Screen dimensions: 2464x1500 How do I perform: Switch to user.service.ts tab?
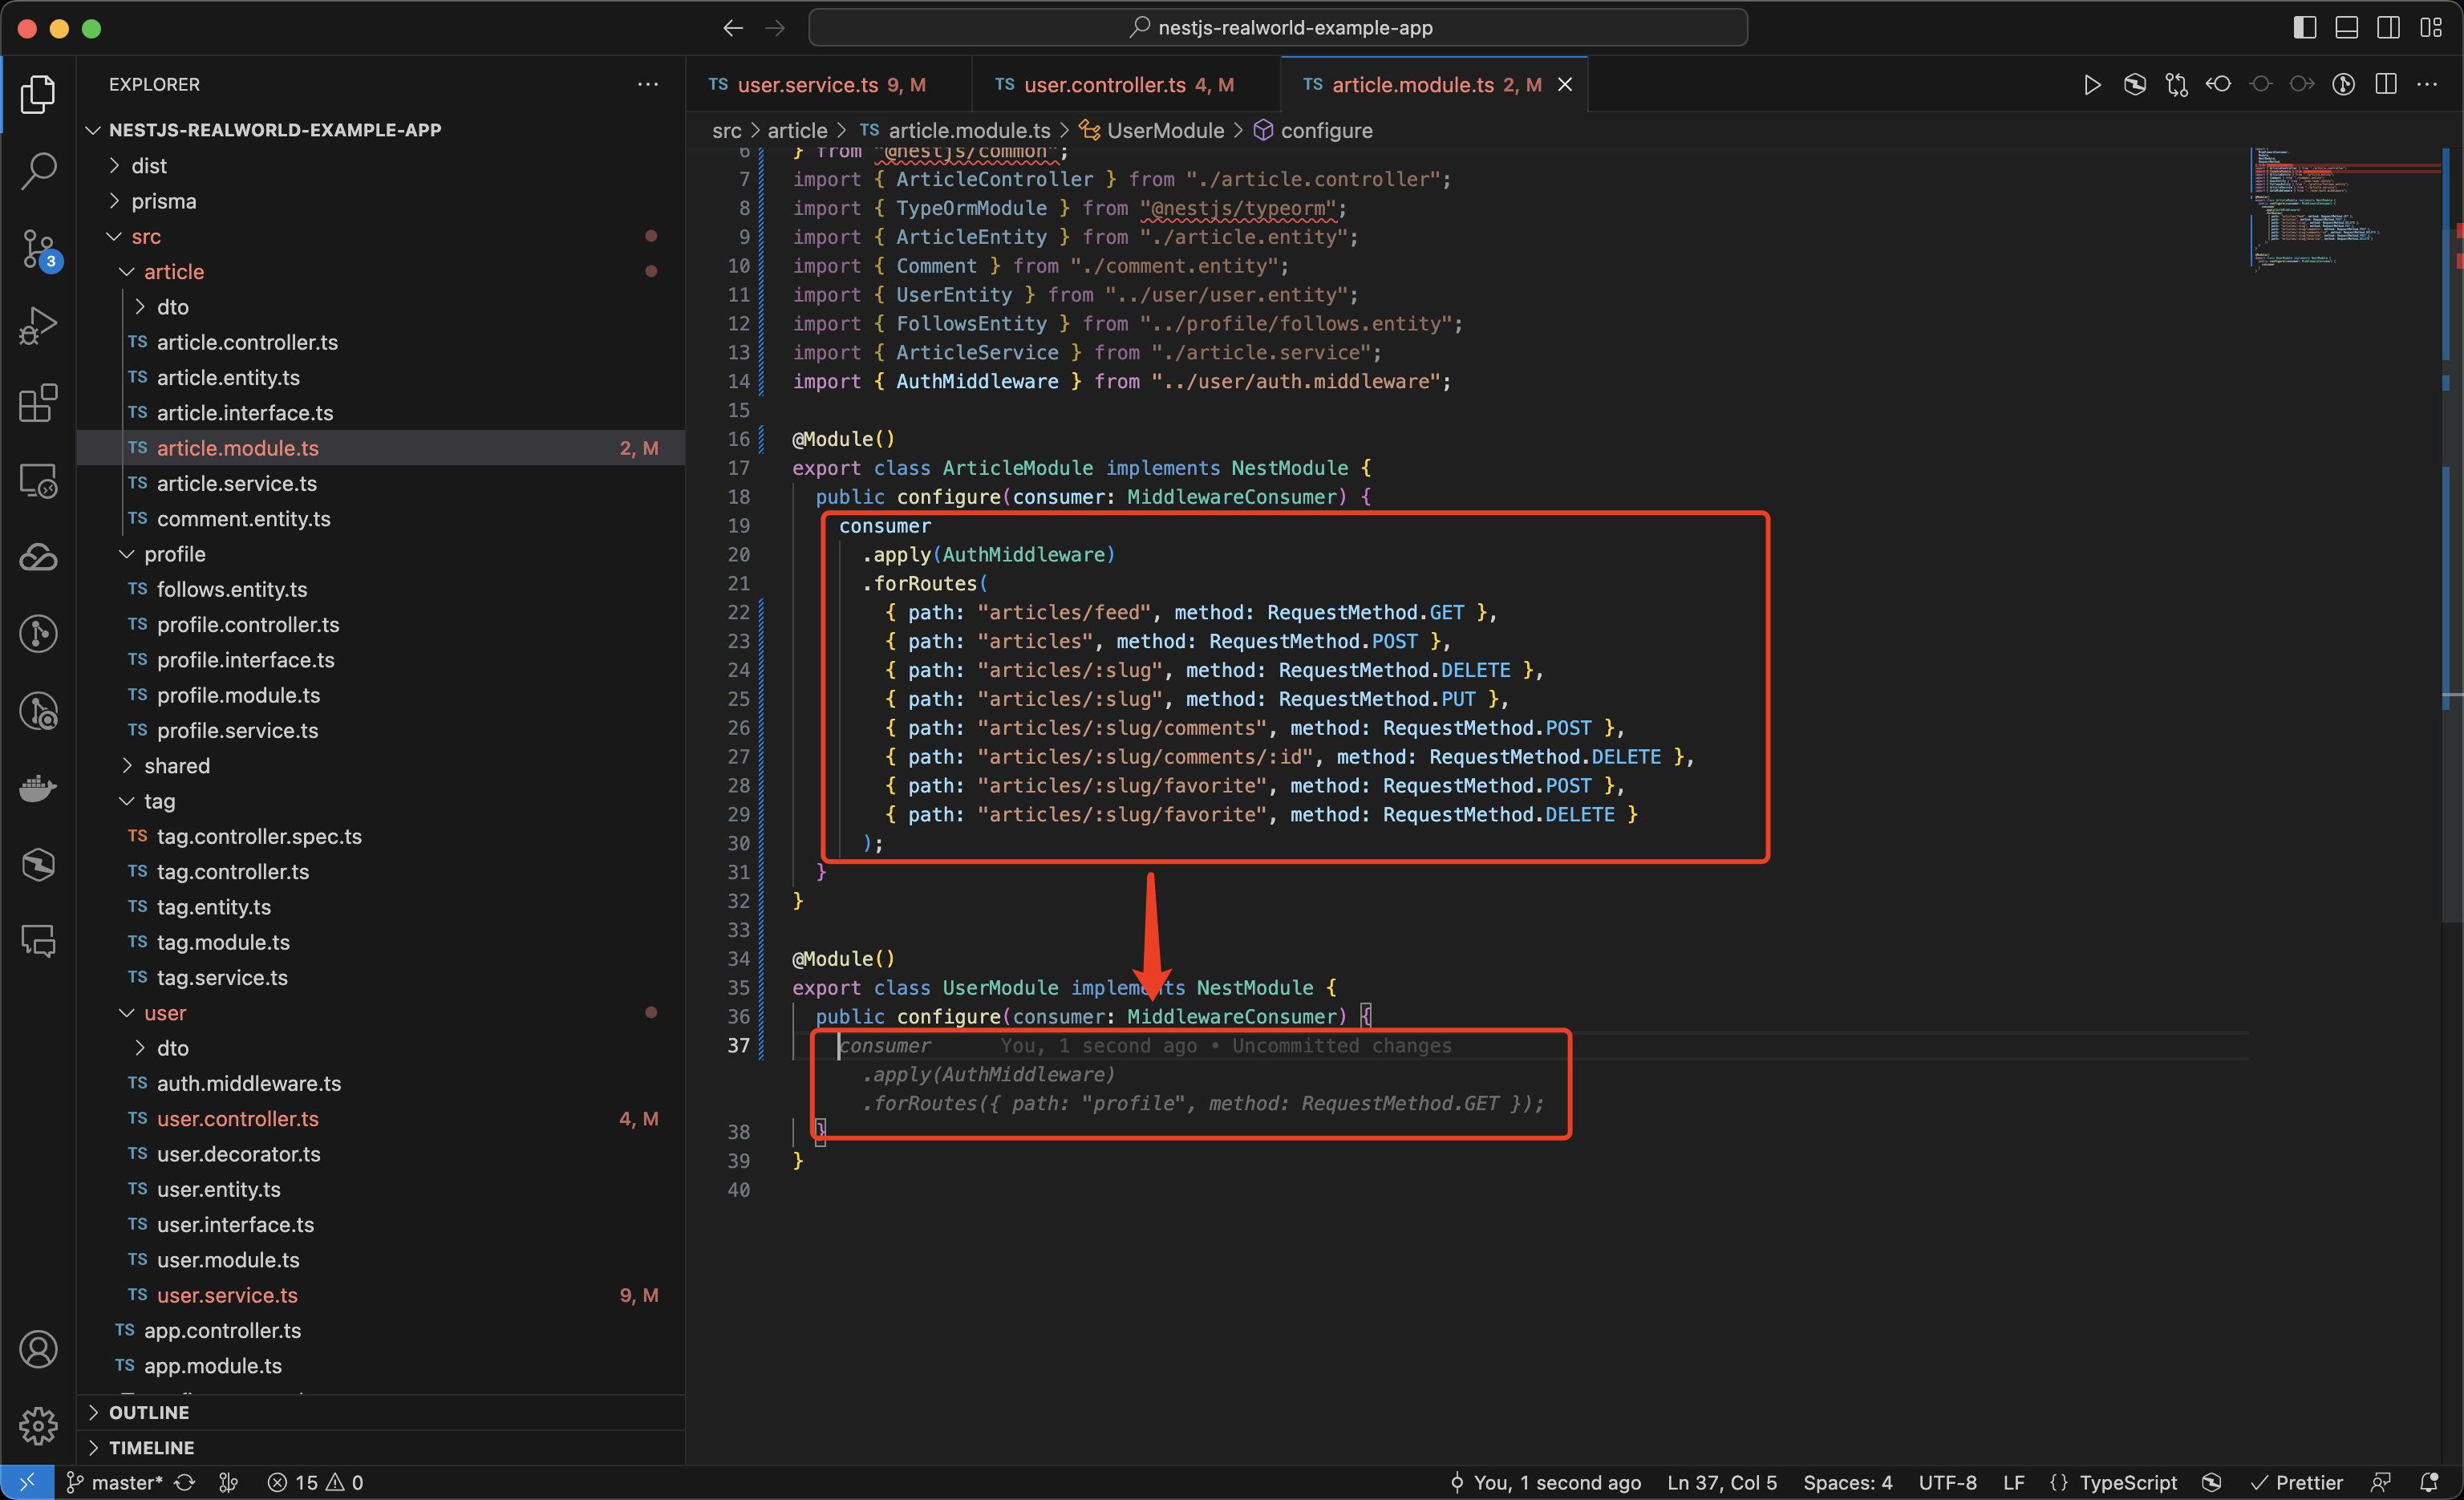(807, 85)
